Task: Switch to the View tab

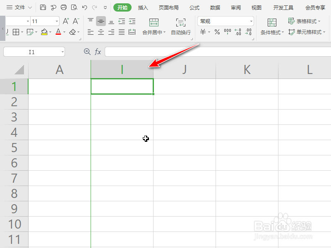Action: coord(257,7)
